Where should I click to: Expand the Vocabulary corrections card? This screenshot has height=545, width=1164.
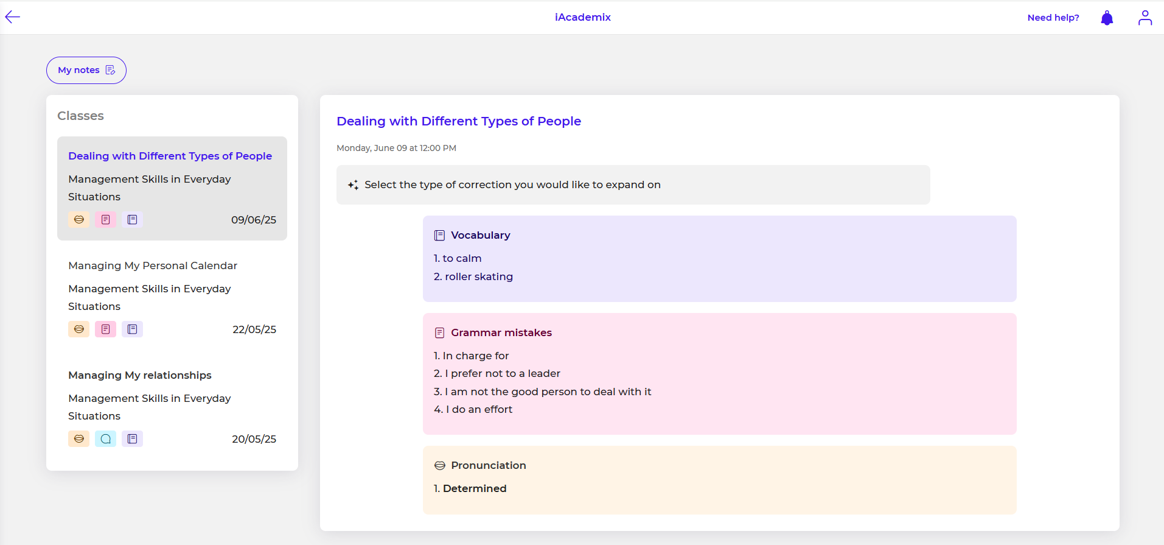coord(719,258)
